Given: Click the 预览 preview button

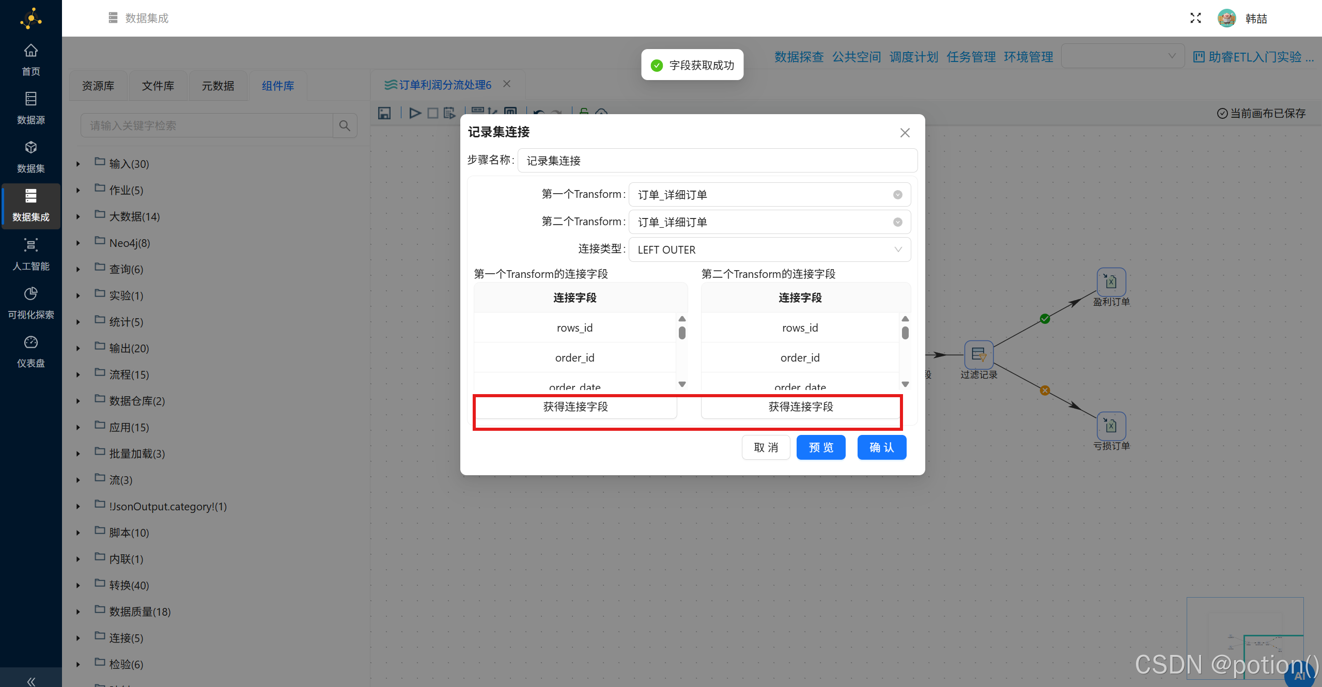Looking at the screenshot, I should pyautogui.click(x=821, y=447).
